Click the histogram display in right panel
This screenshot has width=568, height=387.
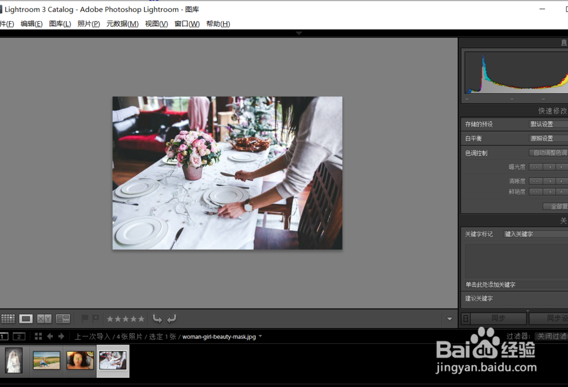tap(516, 73)
